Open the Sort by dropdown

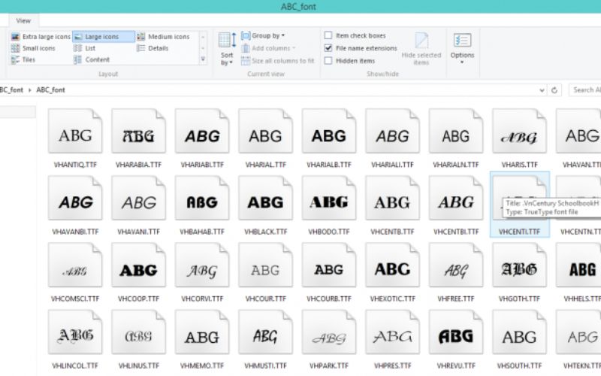coord(227,49)
